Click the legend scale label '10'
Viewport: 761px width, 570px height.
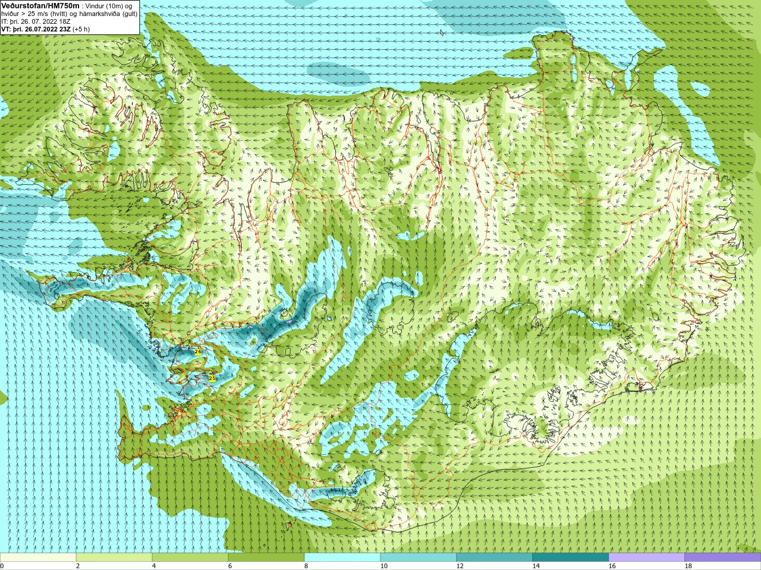coord(383,566)
